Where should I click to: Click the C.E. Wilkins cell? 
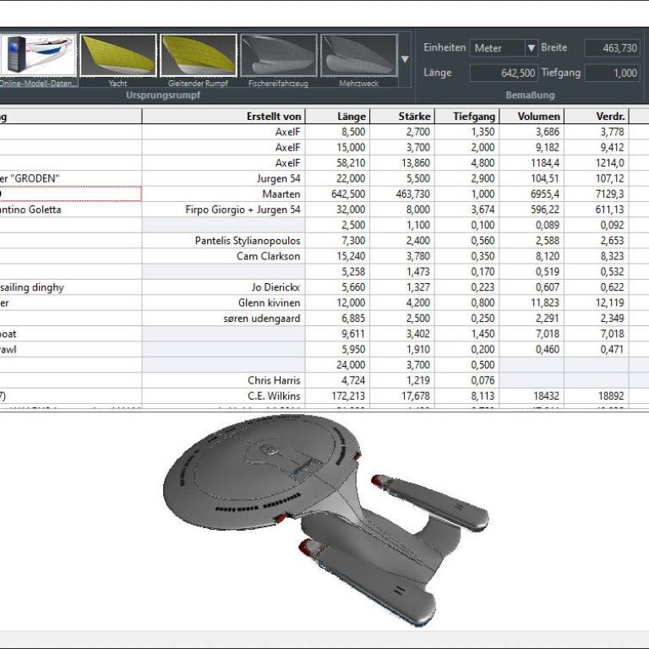(x=223, y=395)
